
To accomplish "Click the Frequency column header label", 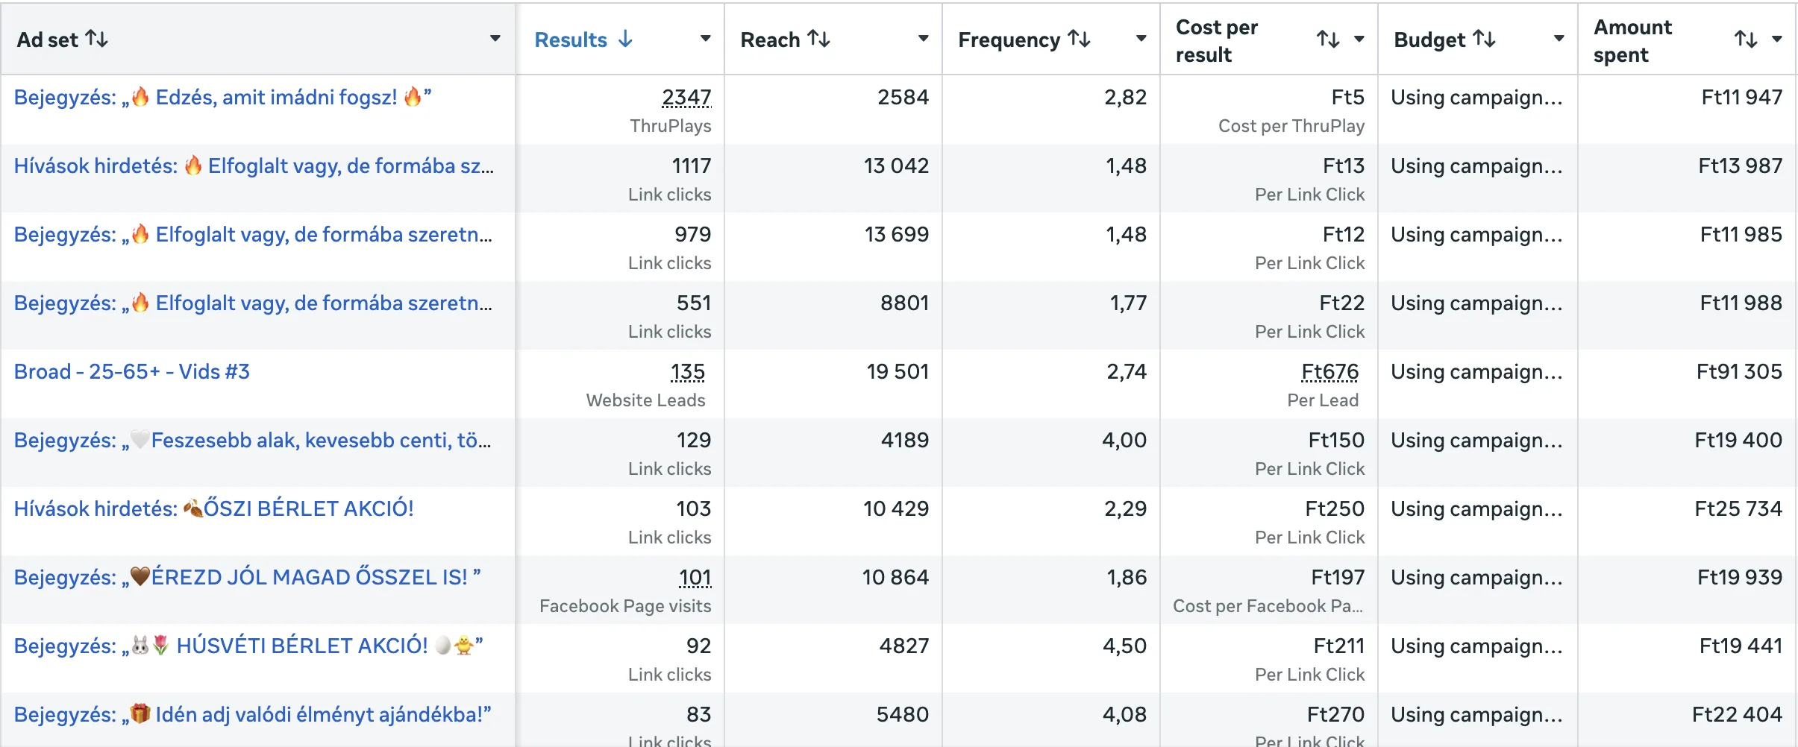I will tap(1009, 40).
